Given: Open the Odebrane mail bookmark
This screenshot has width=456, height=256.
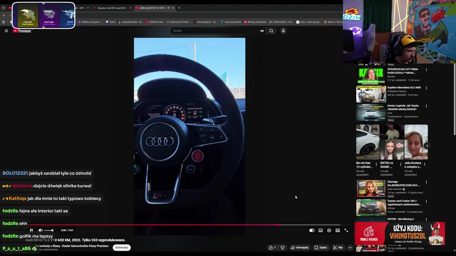Looking at the screenshot, I should [x=178, y=22].
